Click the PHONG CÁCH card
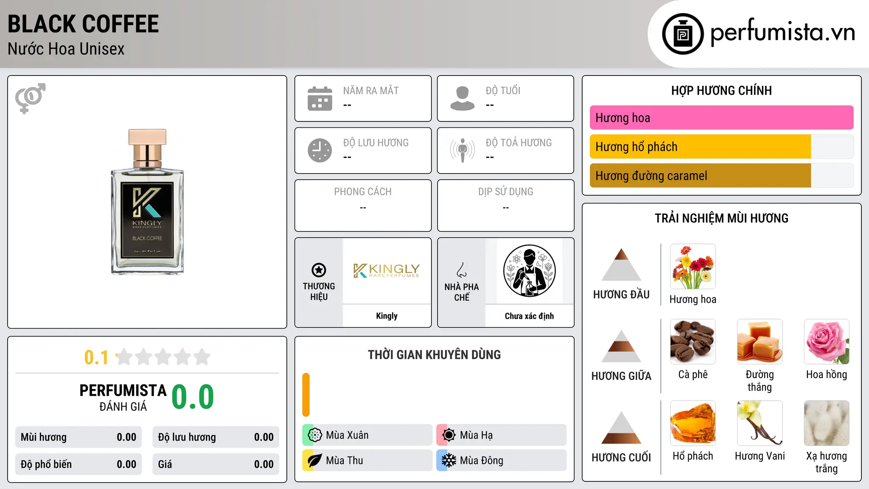The height and width of the screenshot is (489, 869). click(x=363, y=205)
